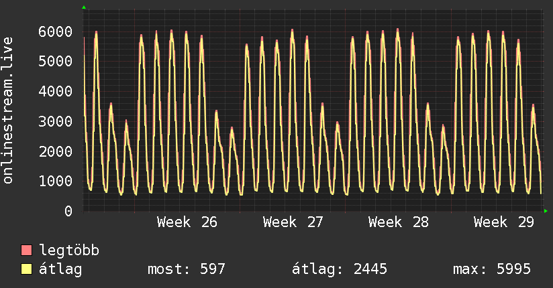Click the 1000 Y-axis value
Screen dimensions: 553x288
pos(56,181)
